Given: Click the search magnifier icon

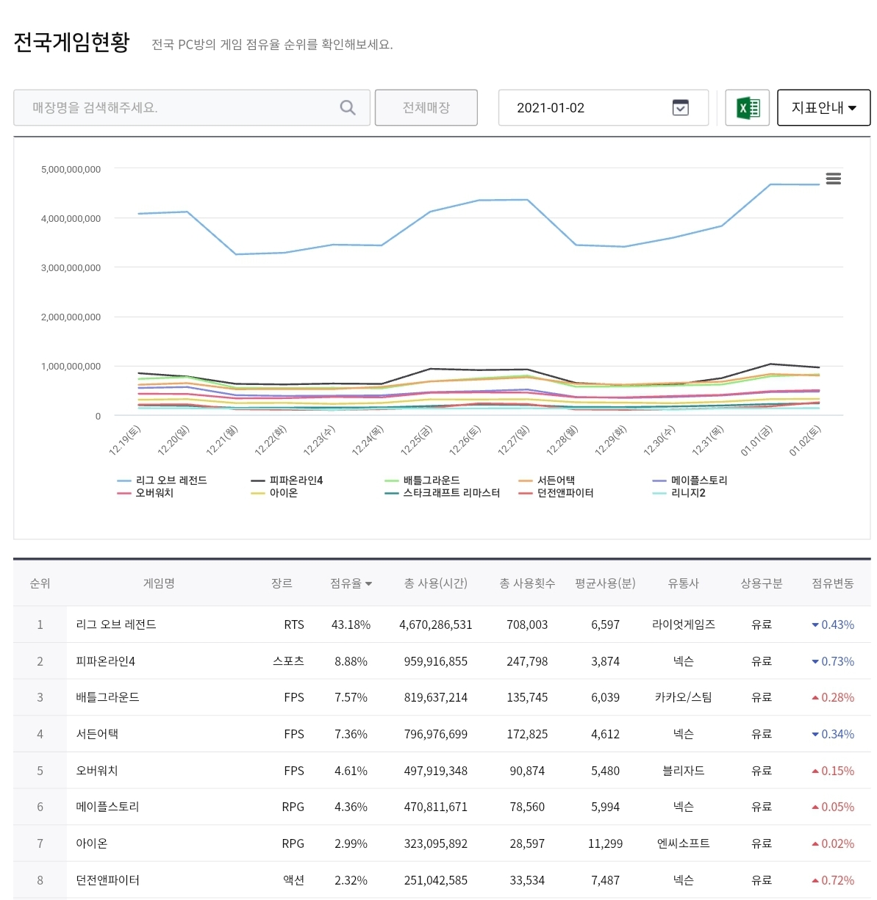Looking at the screenshot, I should point(348,108).
